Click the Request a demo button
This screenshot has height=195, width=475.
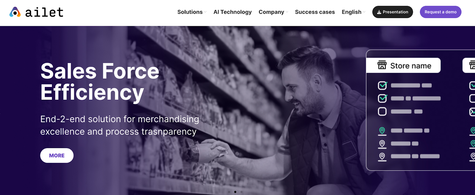441,12
